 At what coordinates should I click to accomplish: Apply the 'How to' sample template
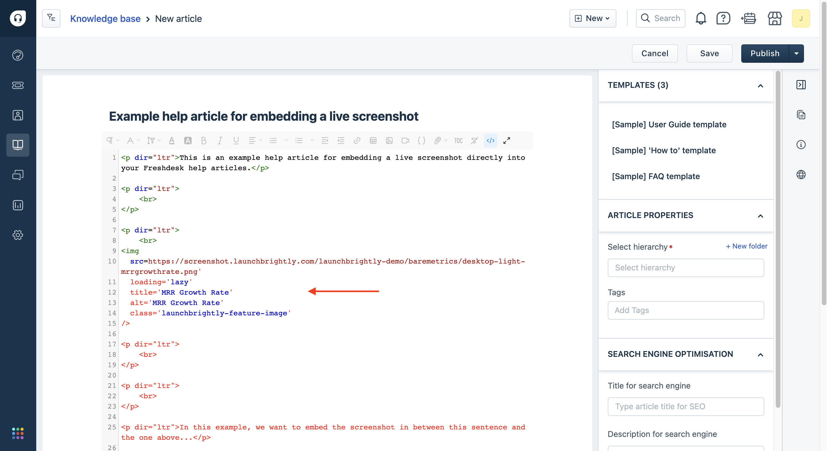pos(664,150)
